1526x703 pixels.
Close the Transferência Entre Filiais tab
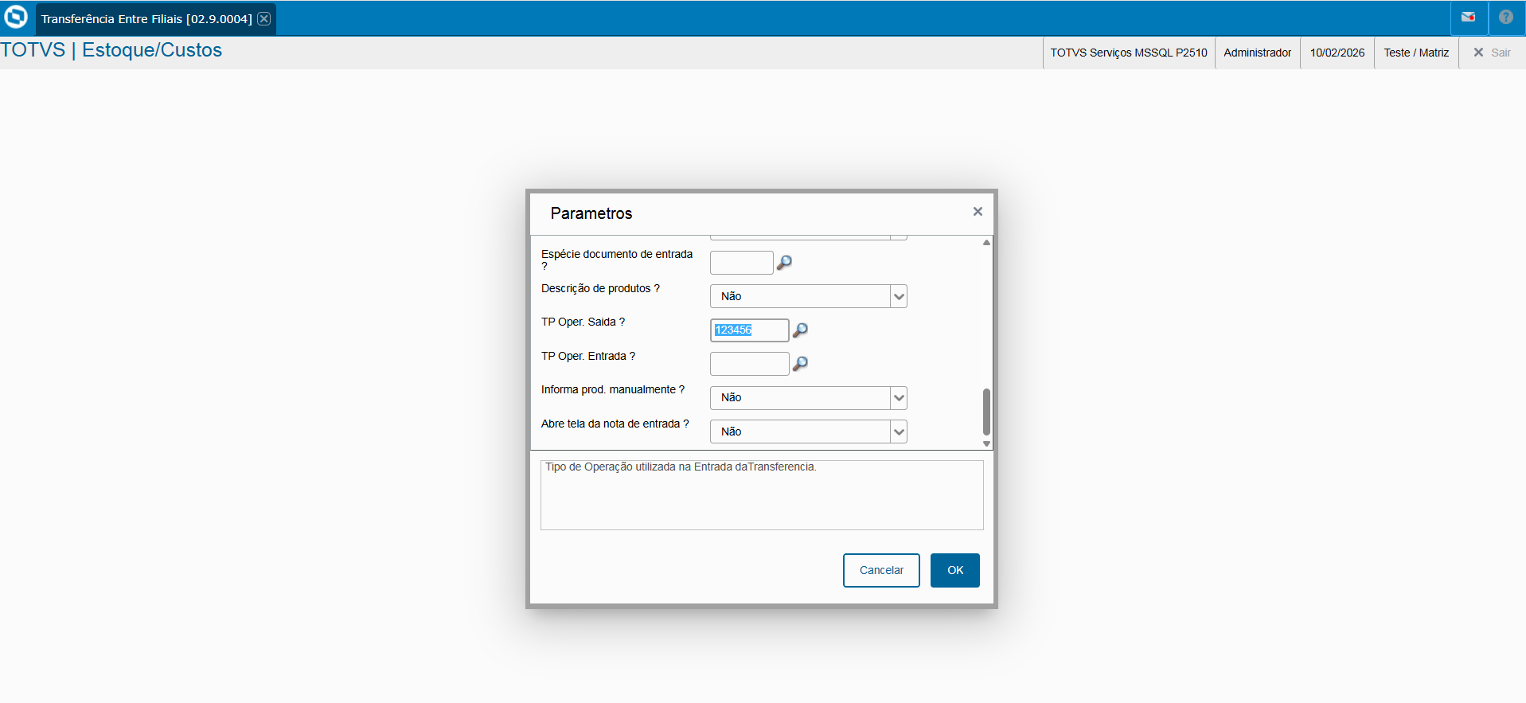click(264, 18)
